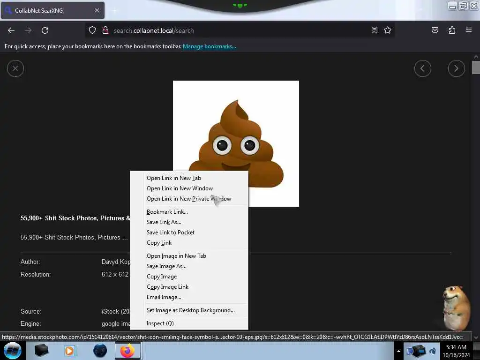Reload the current page

tap(45, 30)
